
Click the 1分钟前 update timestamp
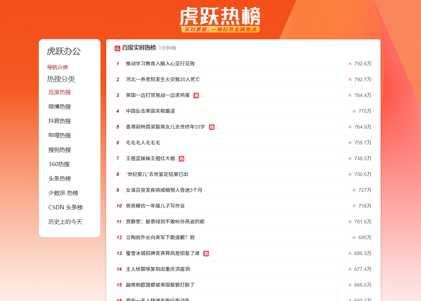click(x=167, y=48)
